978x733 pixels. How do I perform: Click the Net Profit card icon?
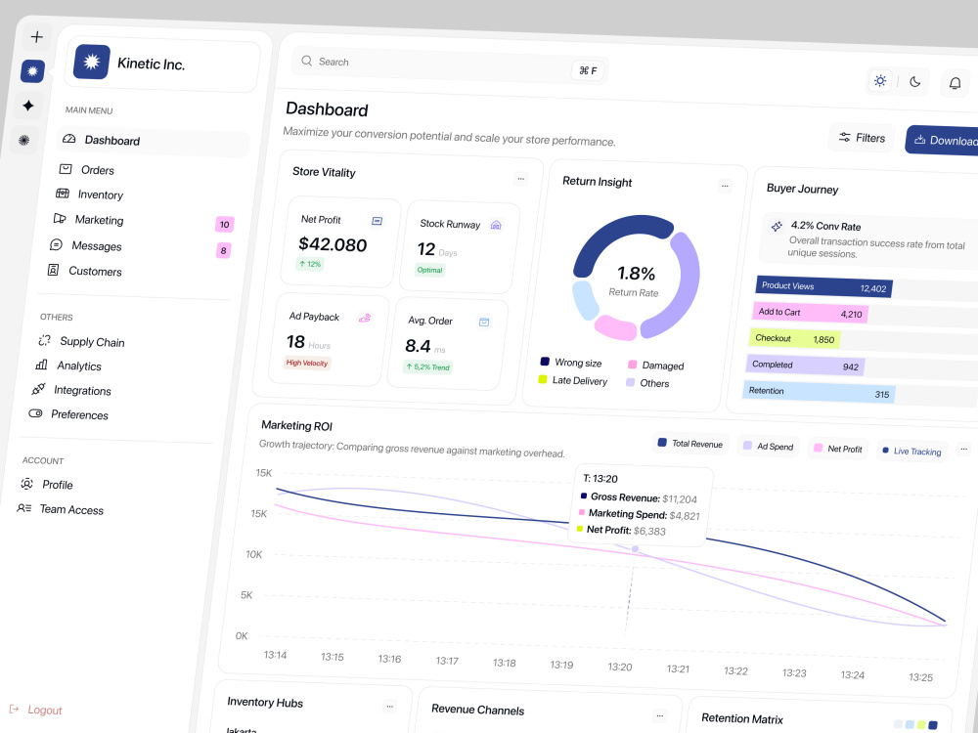coord(377,221)
